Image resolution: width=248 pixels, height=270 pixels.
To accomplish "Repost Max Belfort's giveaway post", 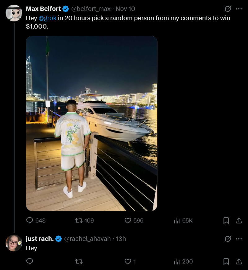I will (x=79, y=220).
